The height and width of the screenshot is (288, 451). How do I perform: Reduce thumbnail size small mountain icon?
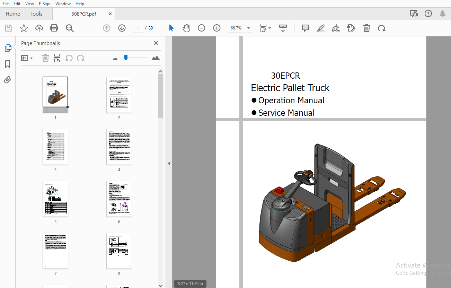(x=115, y=59)
